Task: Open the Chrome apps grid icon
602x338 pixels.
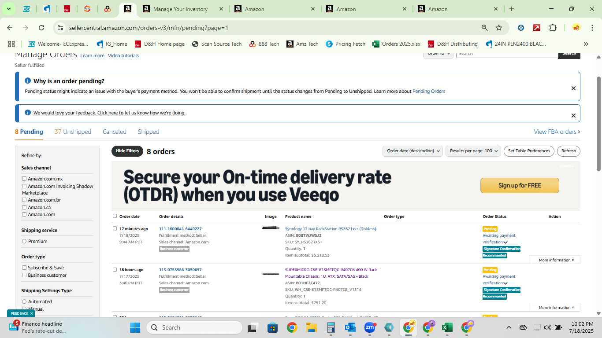Action: tap(11, 44)
